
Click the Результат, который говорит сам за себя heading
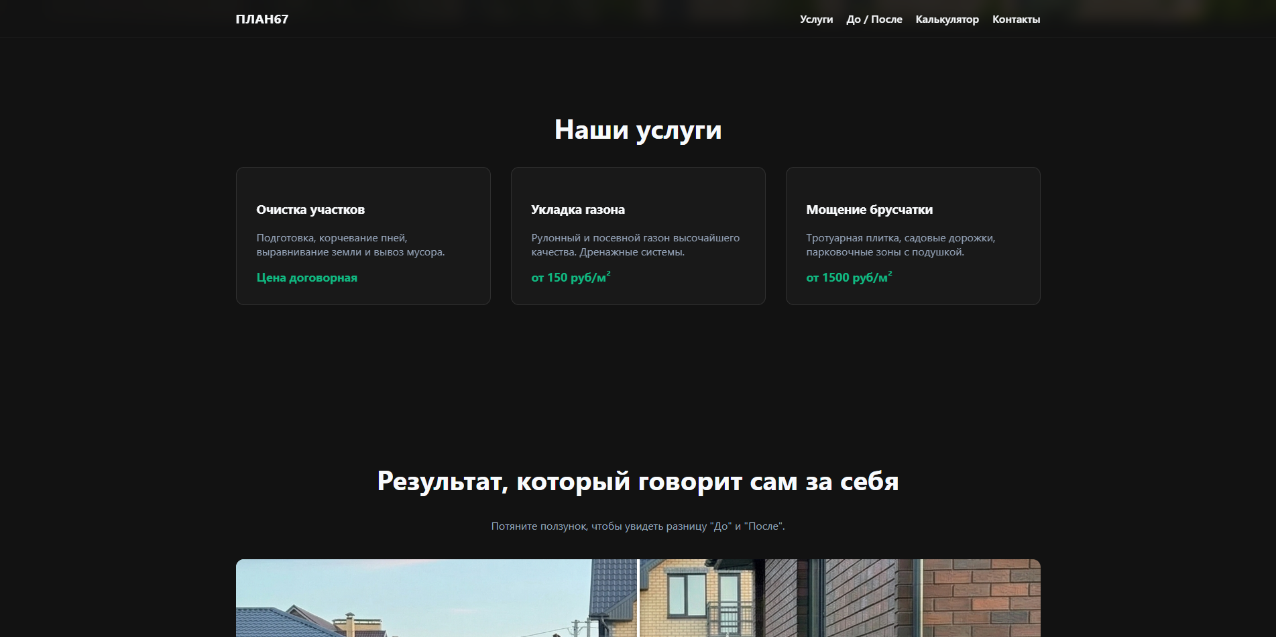(x=638, y=481)
